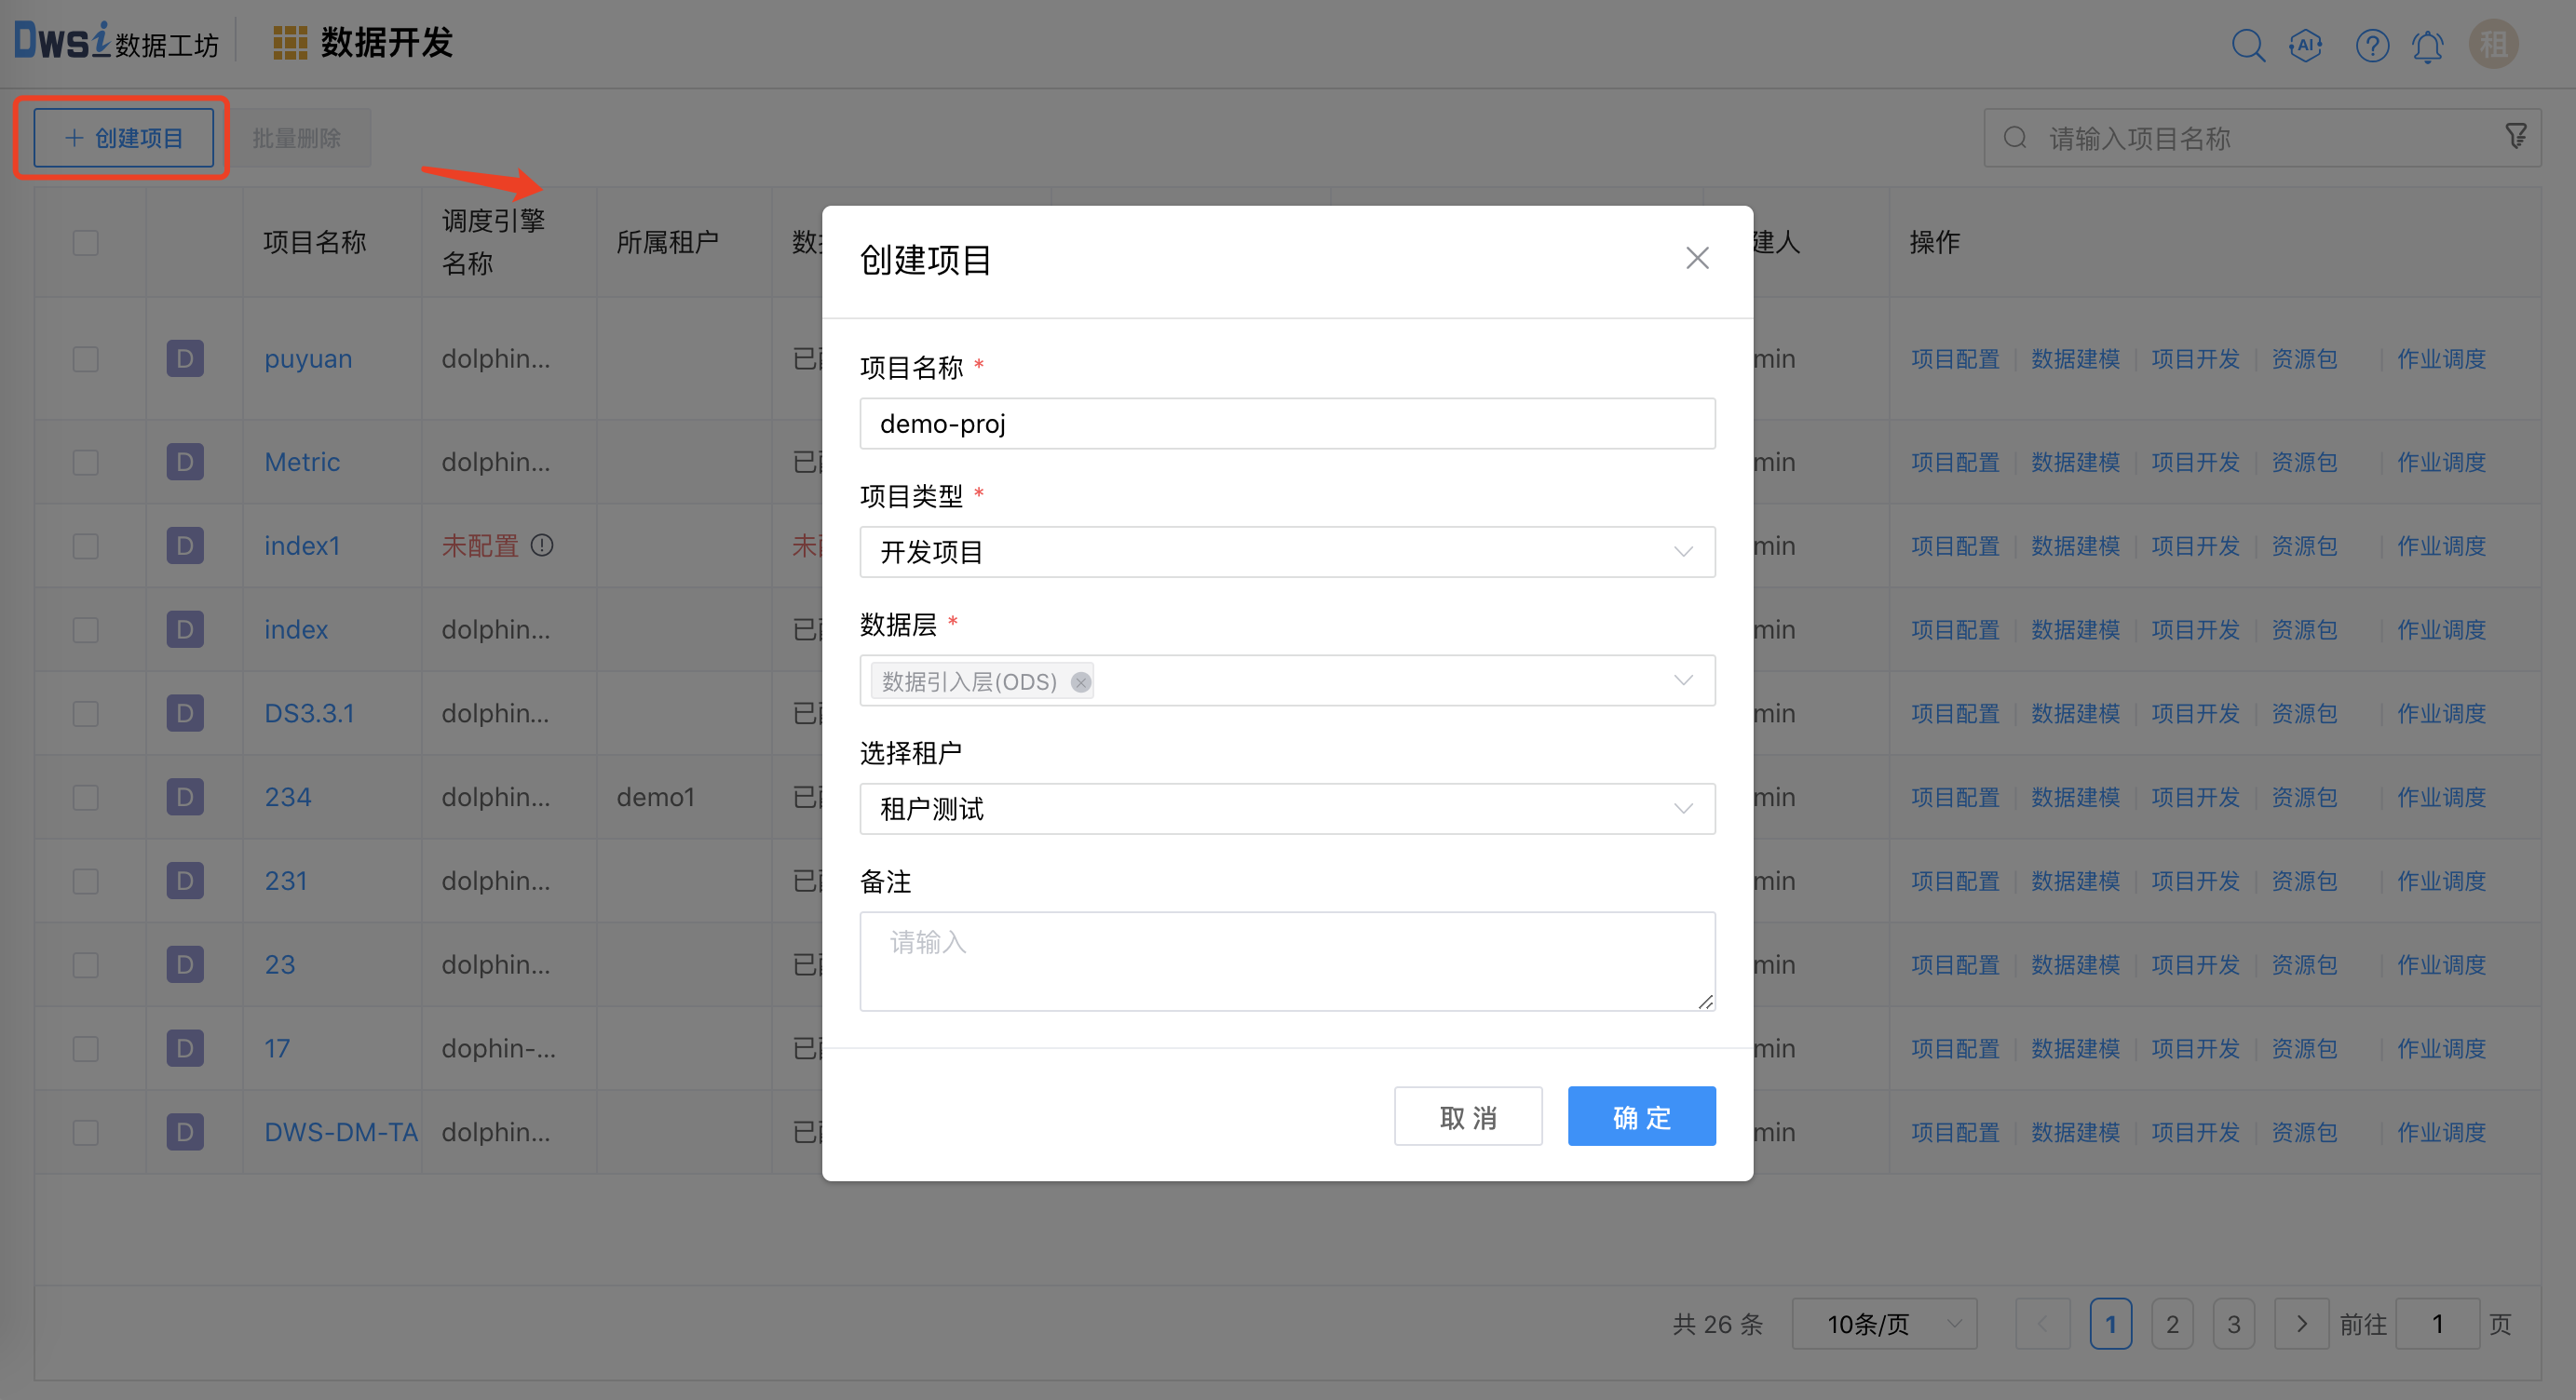Open the 选择租户 dropdown

coord(1287,808)
